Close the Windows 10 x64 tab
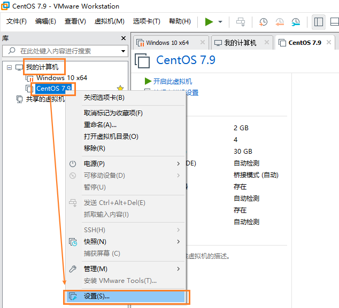339x308 pixels. coord(202,42)
